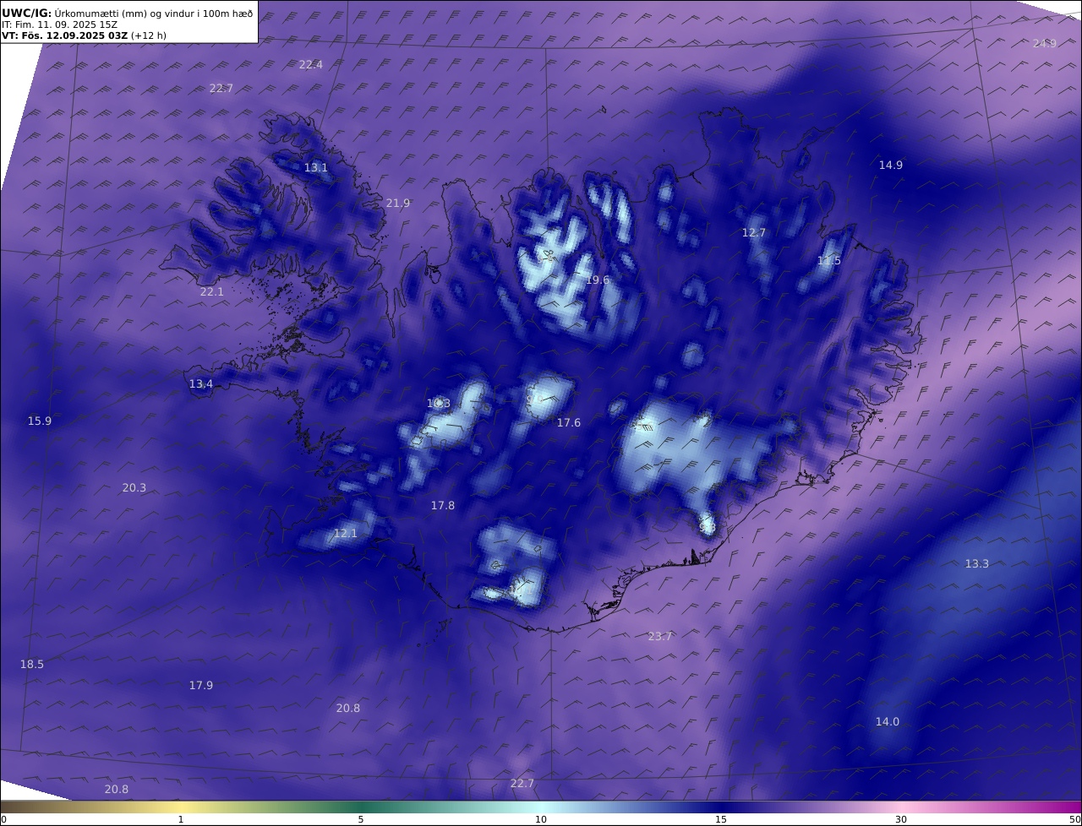1082x826 pixels.
Task: Click the colorbar tick label 15
Action: click(721, 819)
